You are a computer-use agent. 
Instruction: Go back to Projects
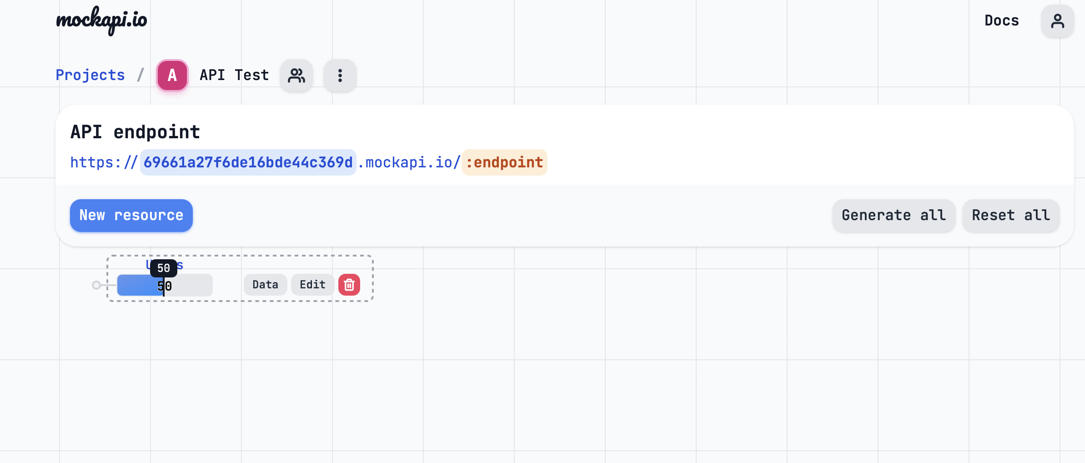click(x=90, y=75)
